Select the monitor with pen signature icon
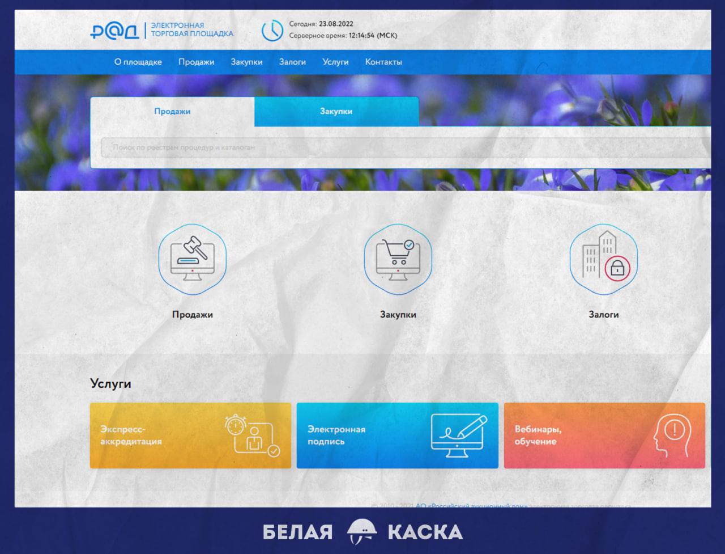The image size is (725, 554). coord(458,435)
